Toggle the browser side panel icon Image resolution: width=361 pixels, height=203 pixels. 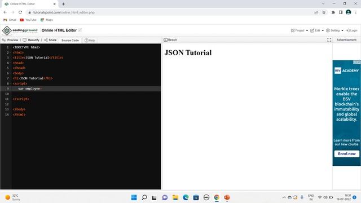(341, 12)
